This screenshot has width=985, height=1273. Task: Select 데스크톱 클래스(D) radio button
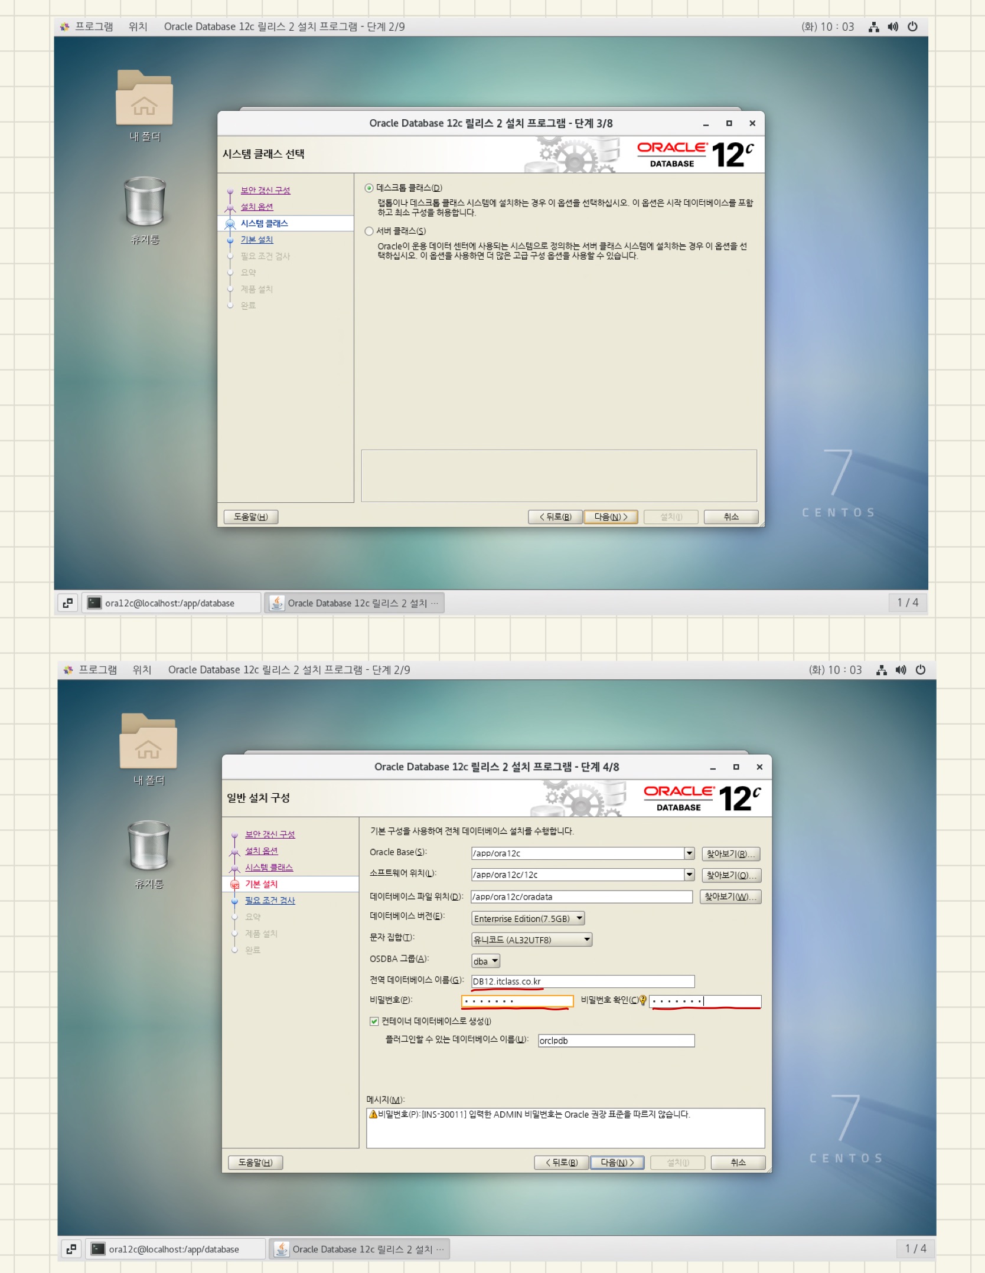[369, 188]
